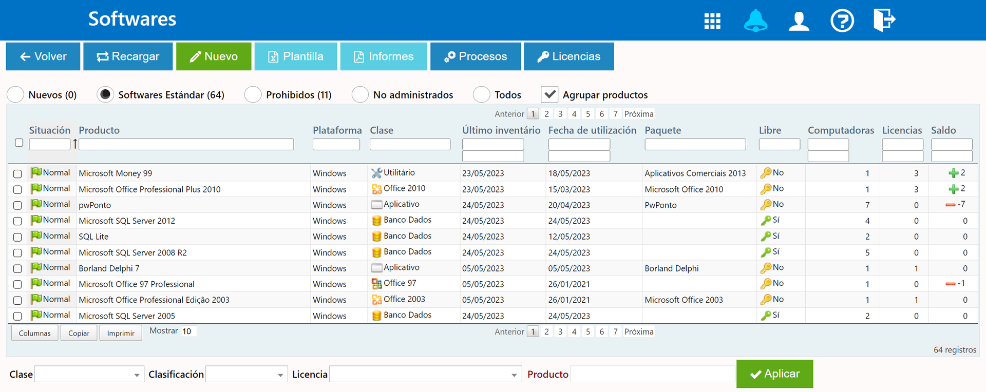This screenshot has width=986, height=392.
Task: Click the green plus icon for Microsoft Money 99
Action: tap(953, 173)
